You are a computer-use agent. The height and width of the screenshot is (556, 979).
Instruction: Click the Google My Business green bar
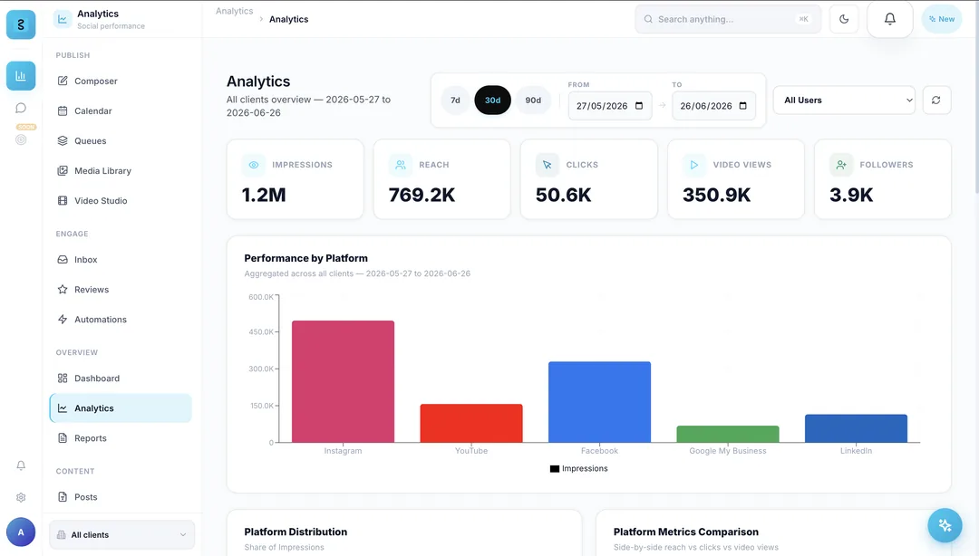728,434
